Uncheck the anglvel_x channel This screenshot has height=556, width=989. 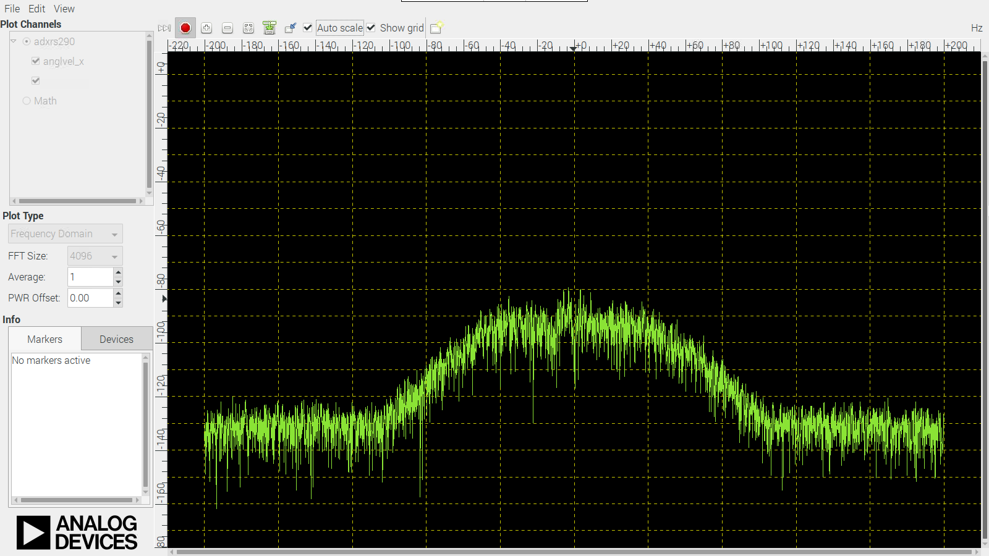pos(36,61)
